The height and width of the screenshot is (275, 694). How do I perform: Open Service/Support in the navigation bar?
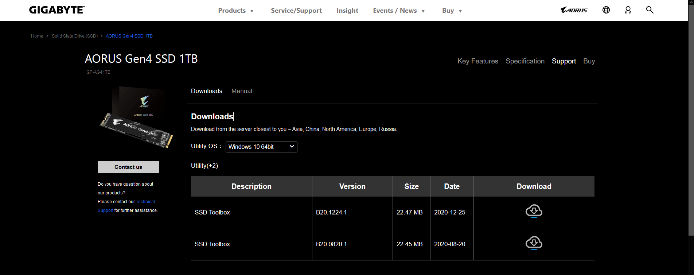click(296, 11)
